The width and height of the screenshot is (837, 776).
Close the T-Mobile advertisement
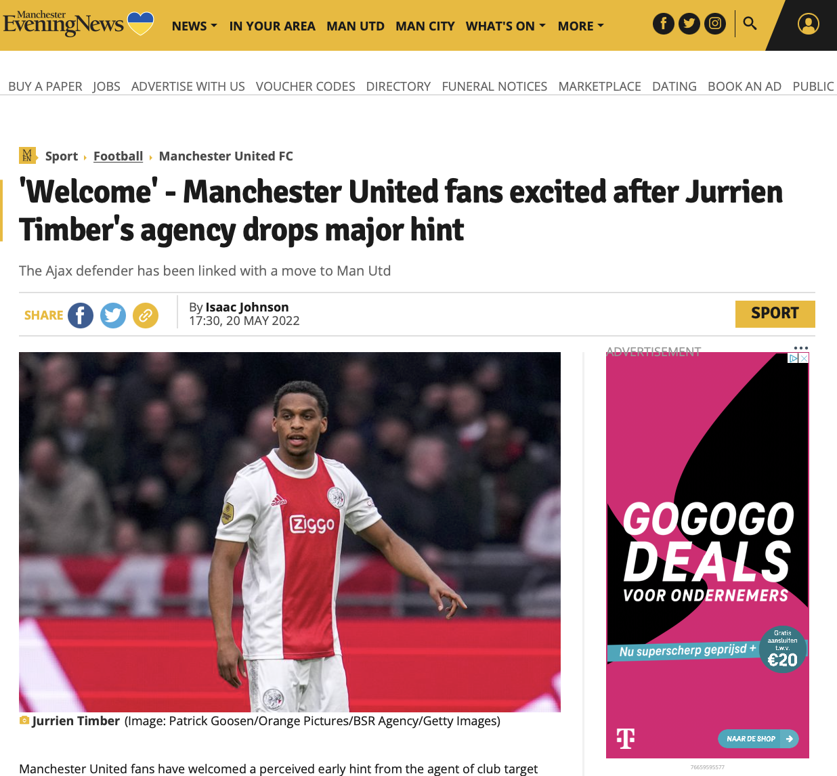click(804, 358)
